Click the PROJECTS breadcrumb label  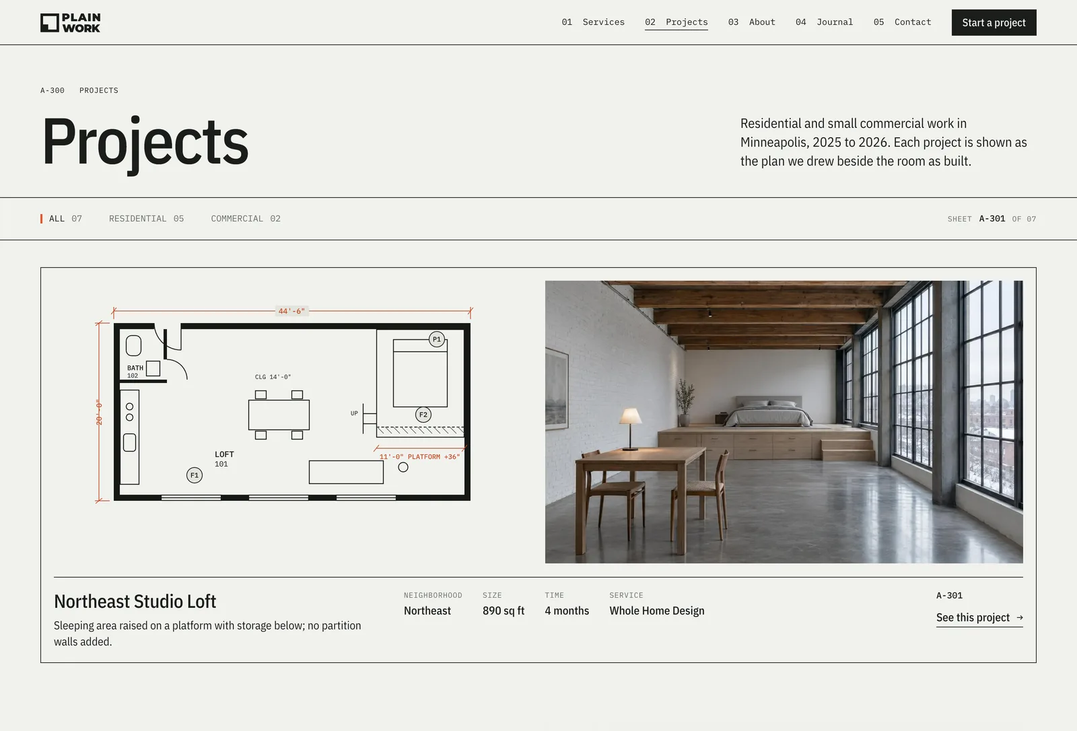click(99, 90)
